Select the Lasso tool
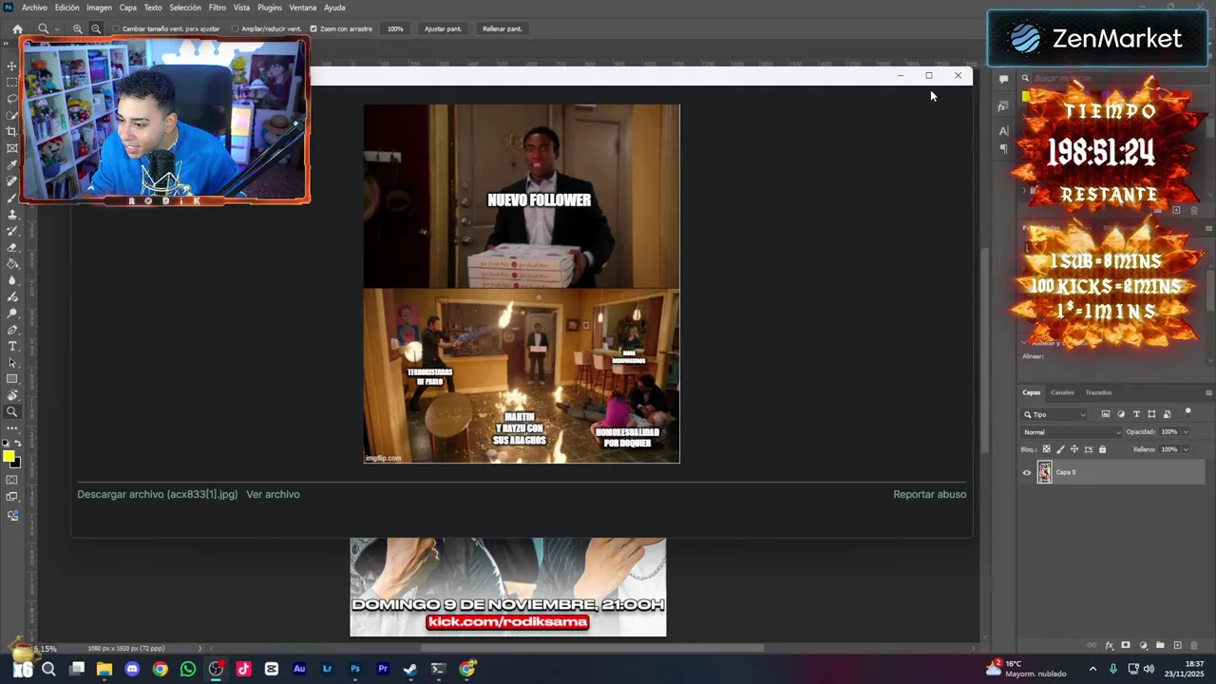Viewport: 1216px width, 684px height. 12,99
